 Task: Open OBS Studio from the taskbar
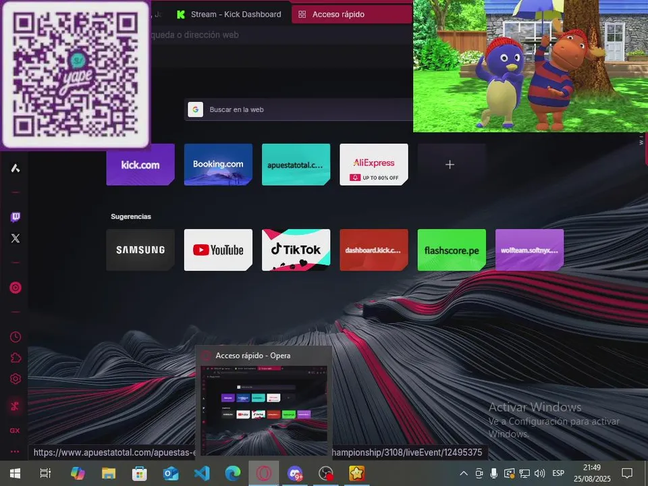click(325, 473)
